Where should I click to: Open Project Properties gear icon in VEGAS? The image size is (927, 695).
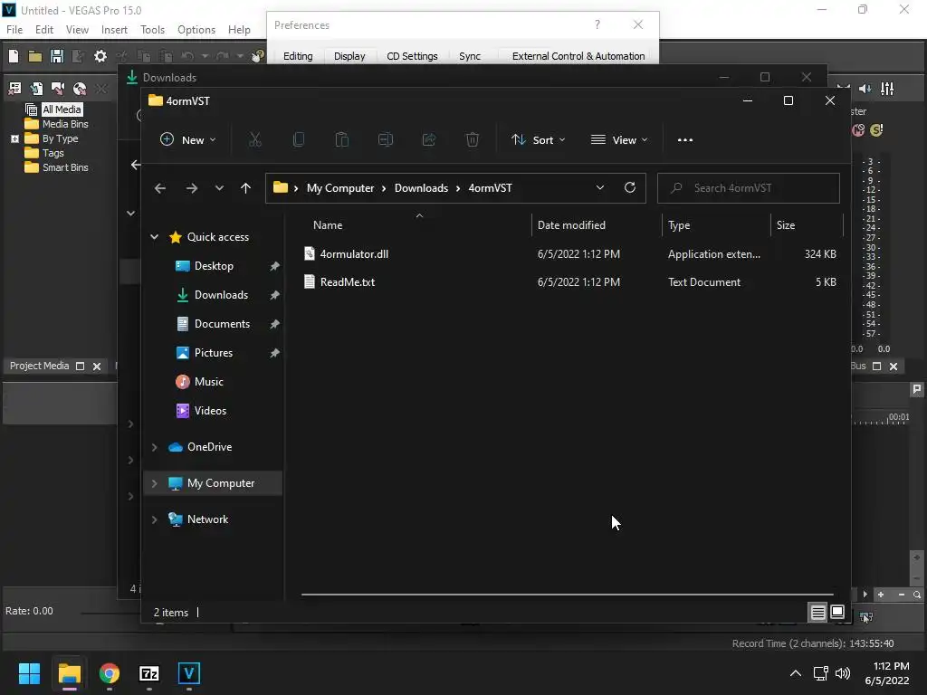point(100,56)
